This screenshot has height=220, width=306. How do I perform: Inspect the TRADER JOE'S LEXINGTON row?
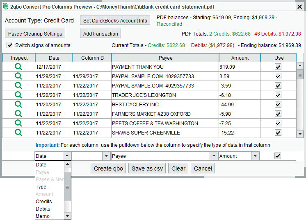tap(18, 95)
